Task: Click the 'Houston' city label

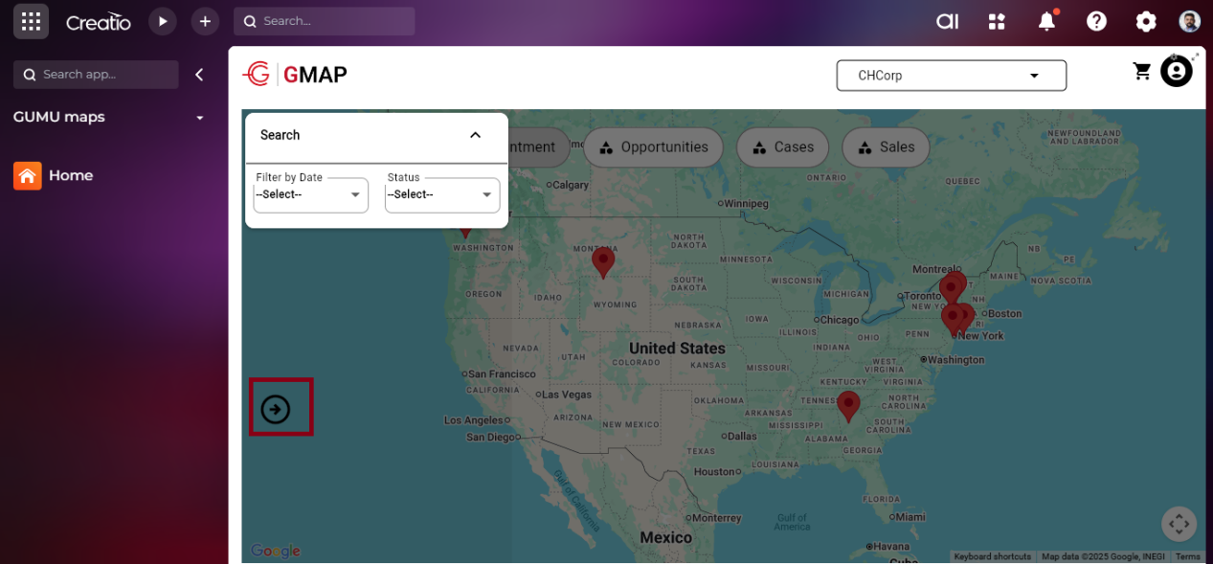Action: (x=714, y=472)
